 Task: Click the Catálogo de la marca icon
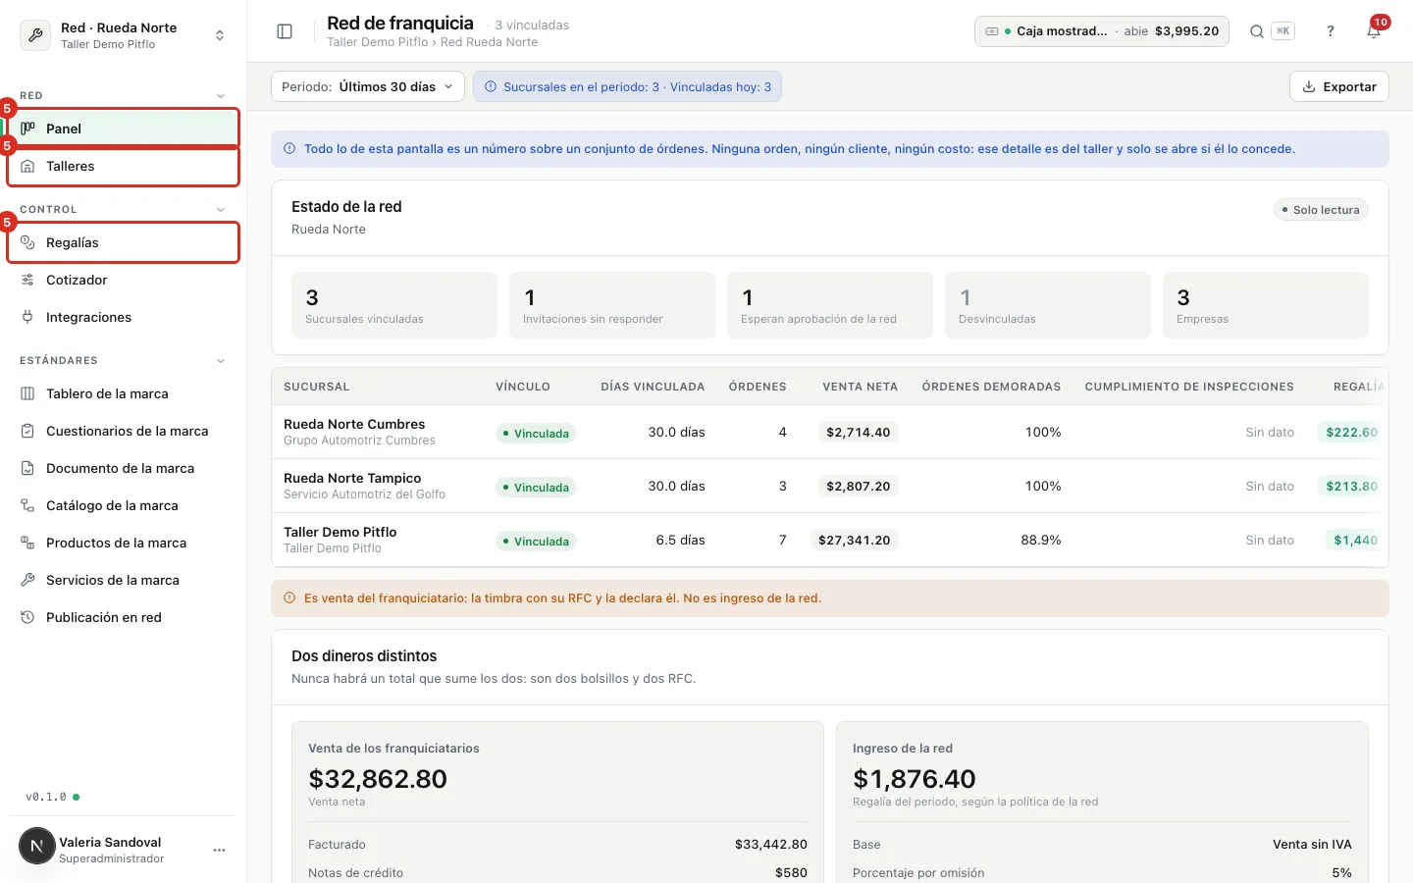[27, 505]
